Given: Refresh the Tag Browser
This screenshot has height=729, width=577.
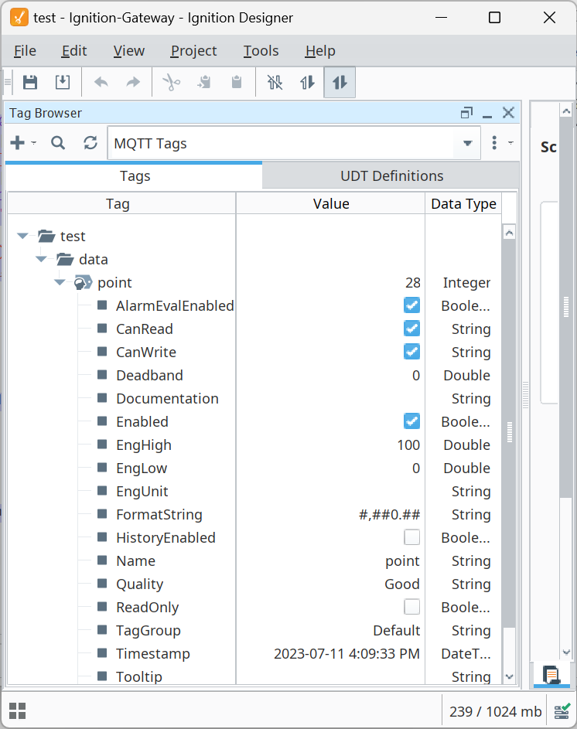Looking at the screenshot, I should (90, 143).
